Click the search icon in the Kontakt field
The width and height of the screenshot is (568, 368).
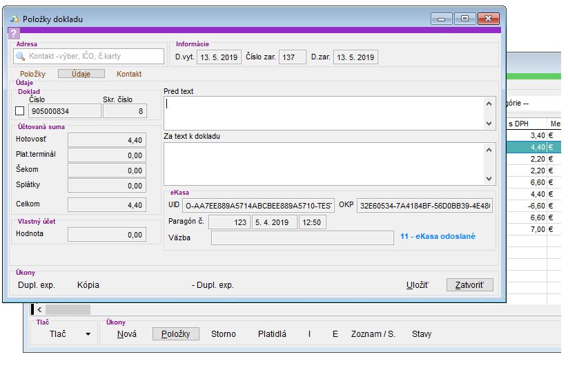pos(20,57)
